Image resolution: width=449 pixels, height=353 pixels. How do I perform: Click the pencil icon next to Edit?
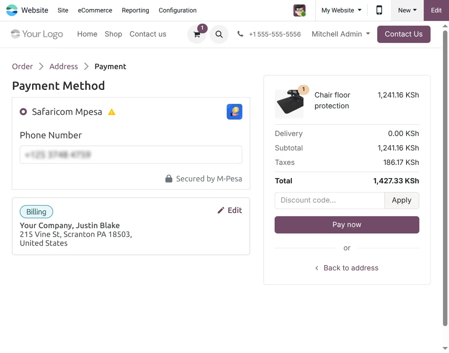221,210
